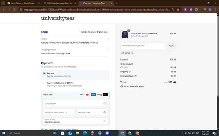The height and width of the screenshot is (136, 219).
Task: Click the address bar URL
Action: 96,10
